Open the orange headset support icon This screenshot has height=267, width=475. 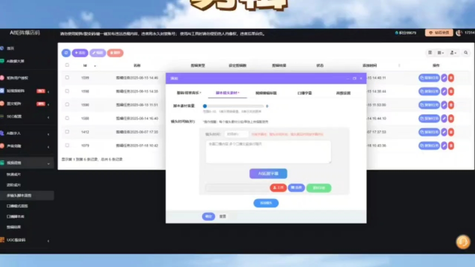coord(463,242)
